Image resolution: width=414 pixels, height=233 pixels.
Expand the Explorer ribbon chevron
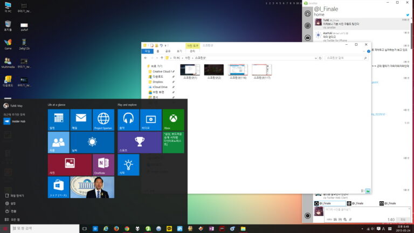(364, 51)
